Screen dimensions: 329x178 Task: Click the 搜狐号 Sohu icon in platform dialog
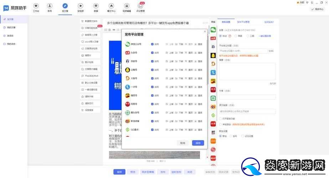click(x=128, y=95)
